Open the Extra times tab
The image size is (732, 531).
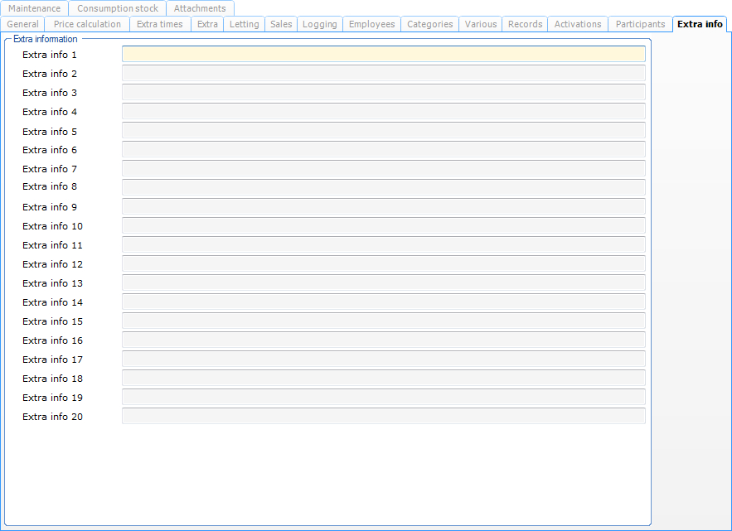click(160, 24)
